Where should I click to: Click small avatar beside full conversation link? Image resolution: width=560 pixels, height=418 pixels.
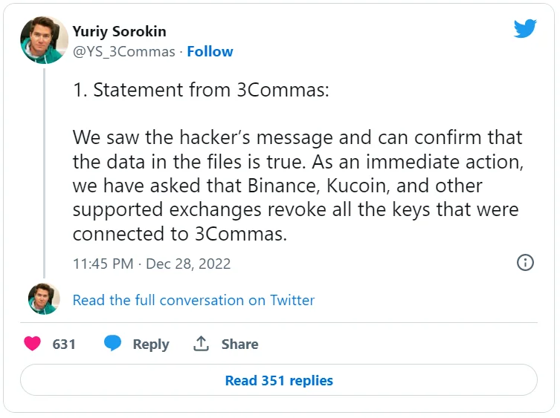(44, 298)
